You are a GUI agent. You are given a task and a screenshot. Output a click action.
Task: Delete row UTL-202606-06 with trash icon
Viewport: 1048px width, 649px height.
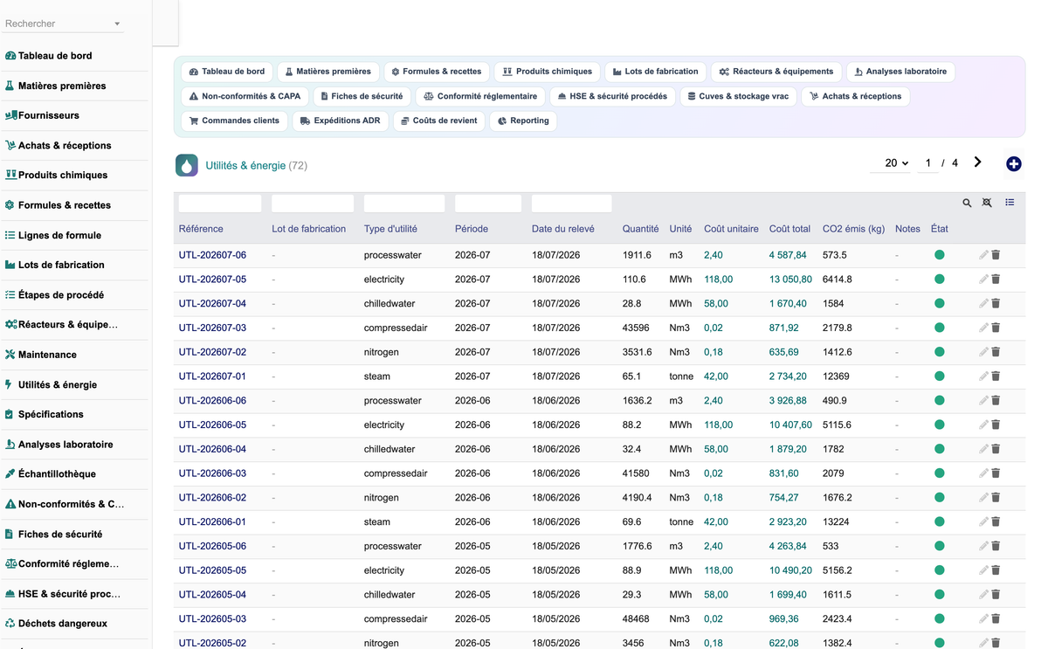tap(996, 401)
